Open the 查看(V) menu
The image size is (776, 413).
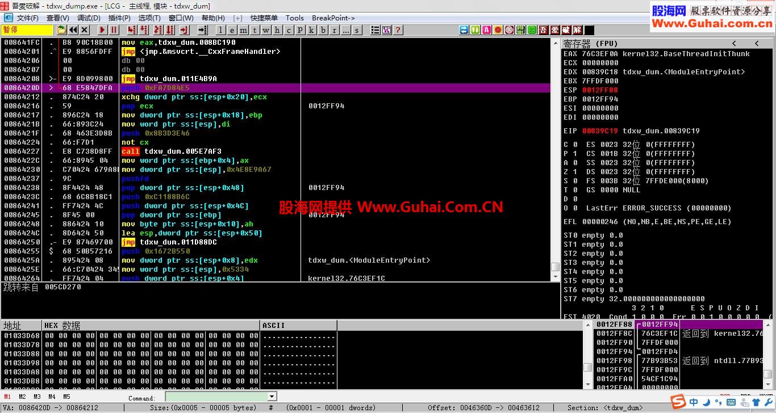[x=58, y=18]
